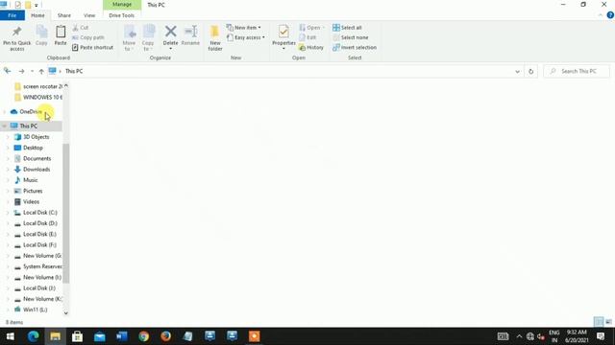Screen dimensions: 615x345
Task: Switch to the View tab
Action: click(x=89, y=15)
